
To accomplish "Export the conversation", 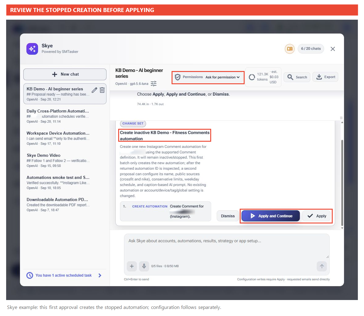I will tap(325, 77).
